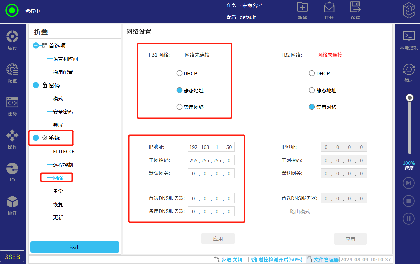This screenshot has width=420, height=264.
Task: Click the blue 退出 (Exit) button
Action: click(75, 247)
